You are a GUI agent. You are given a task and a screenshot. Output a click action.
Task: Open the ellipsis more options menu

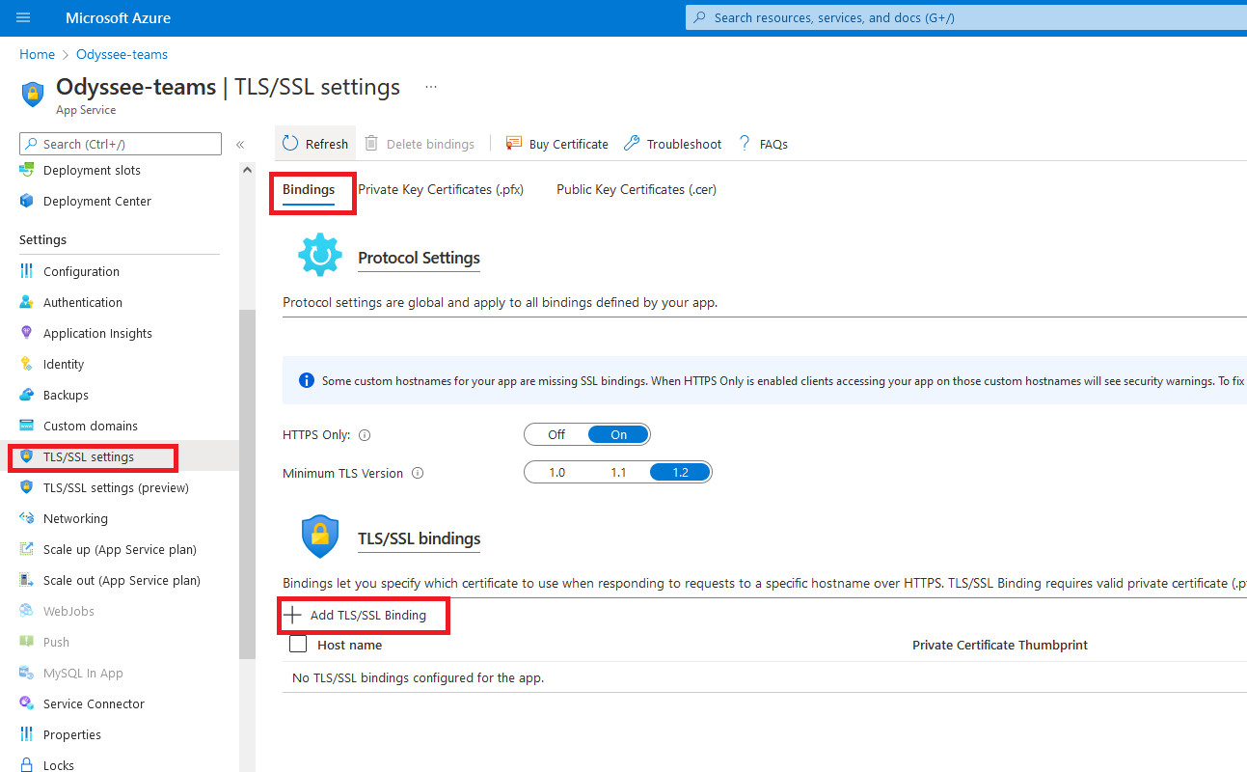tap(431, 87)
